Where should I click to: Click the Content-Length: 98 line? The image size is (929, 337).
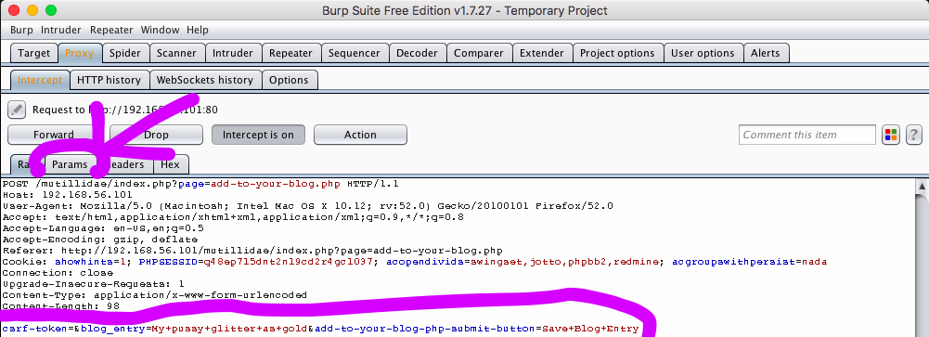[61, 306]
